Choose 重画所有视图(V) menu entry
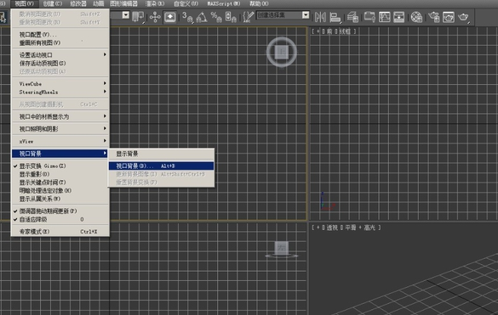The image size is (498, 315). [60, 42]
